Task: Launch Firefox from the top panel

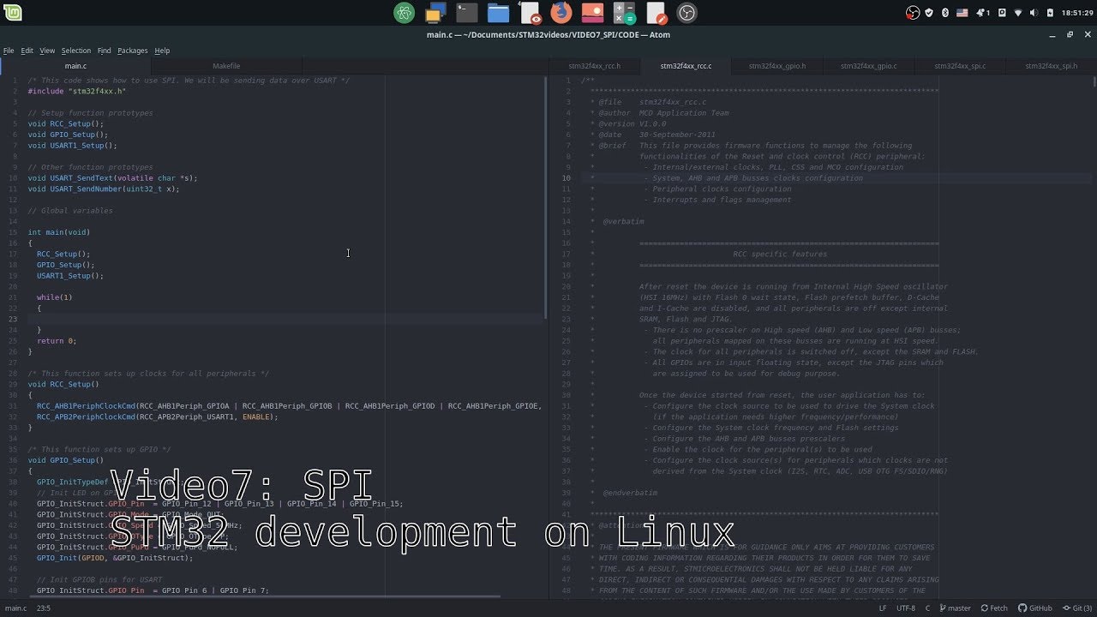Action: point(560,13)
